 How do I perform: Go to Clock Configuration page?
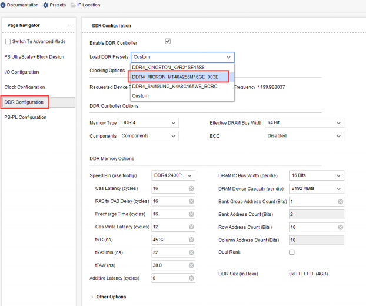(25, 87)
